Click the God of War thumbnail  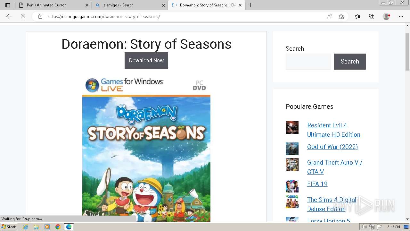pos(292,149)
